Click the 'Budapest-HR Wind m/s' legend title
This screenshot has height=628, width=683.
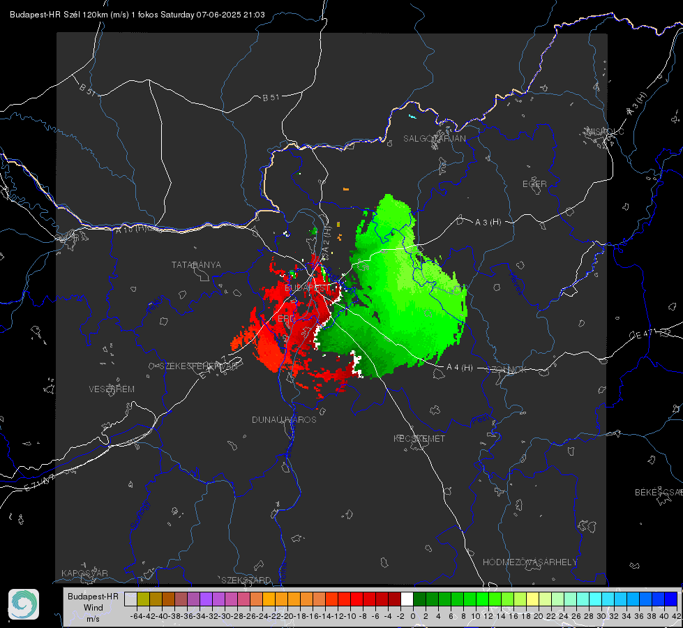click(x=93, y=607)
